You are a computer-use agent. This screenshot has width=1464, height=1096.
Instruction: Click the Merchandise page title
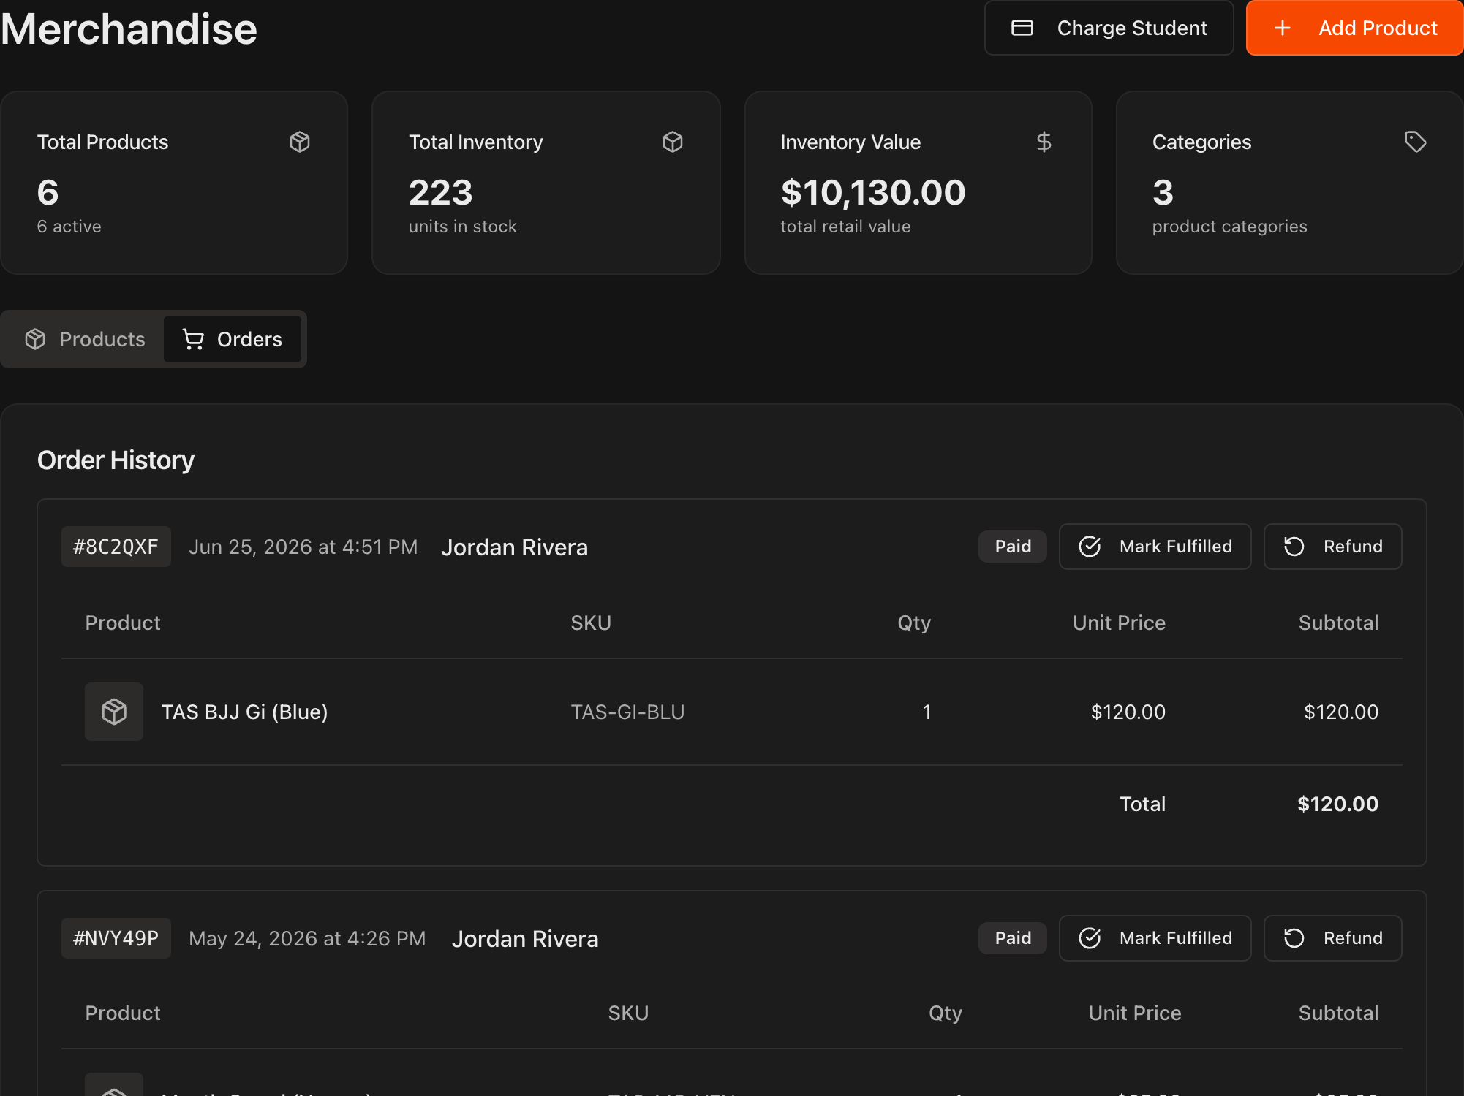pos(129,29)
